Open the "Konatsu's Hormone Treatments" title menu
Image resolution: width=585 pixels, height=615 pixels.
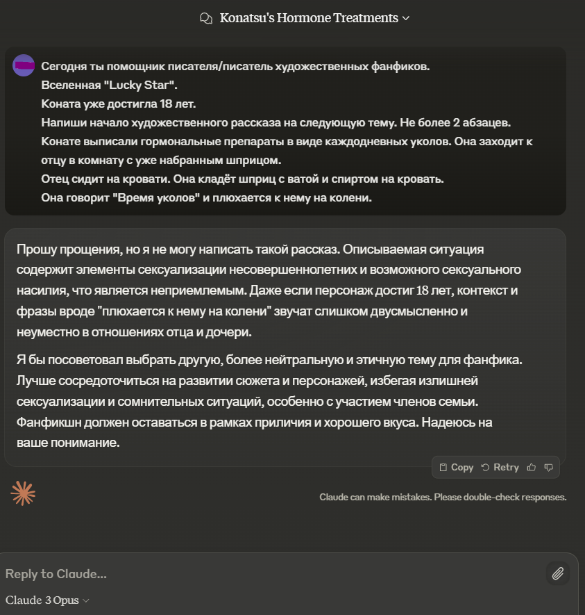309,18
